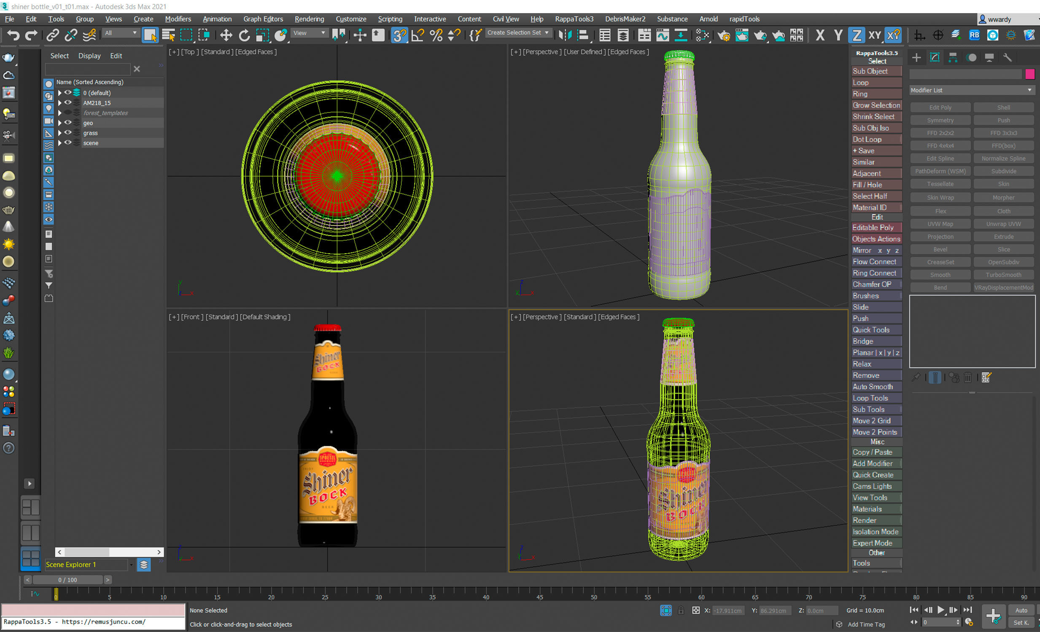1040x632 pixels.
Task: Expand the geo layer
Action: click(59, 123)
